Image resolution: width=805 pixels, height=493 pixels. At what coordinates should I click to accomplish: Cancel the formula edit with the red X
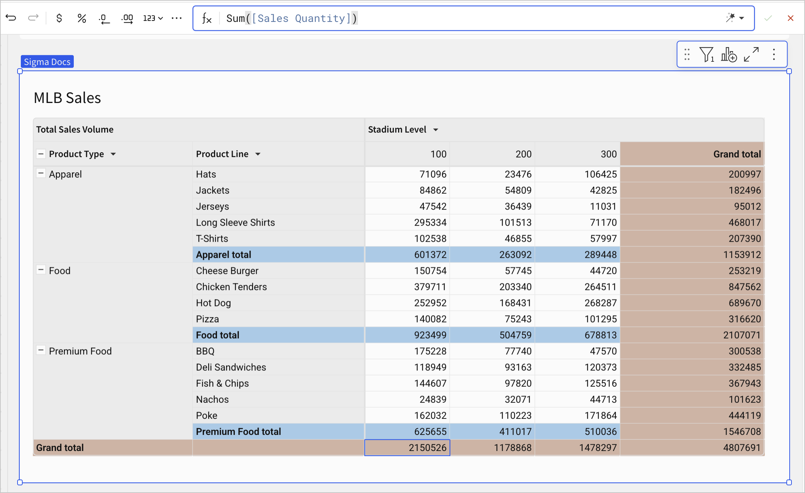tap(791, 18)
